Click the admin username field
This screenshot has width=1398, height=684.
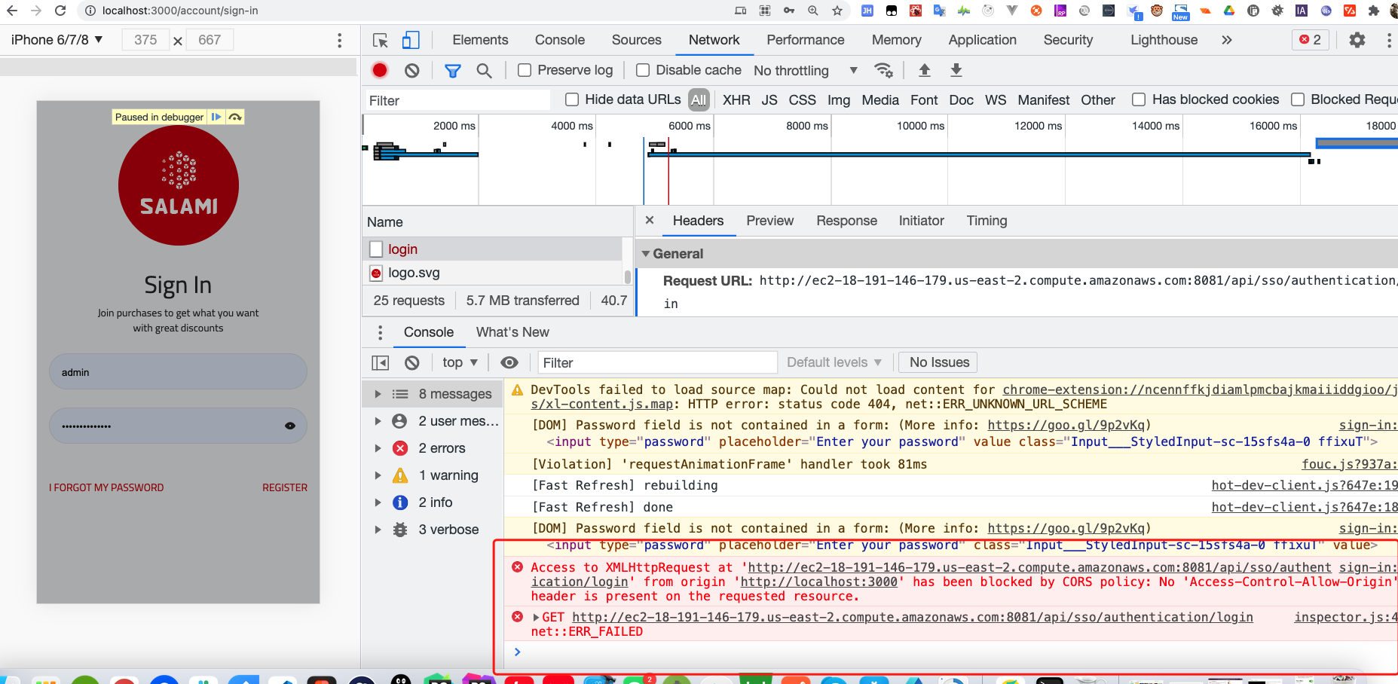(x=178, y=372)
